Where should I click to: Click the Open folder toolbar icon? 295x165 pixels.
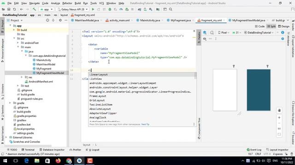3,9
